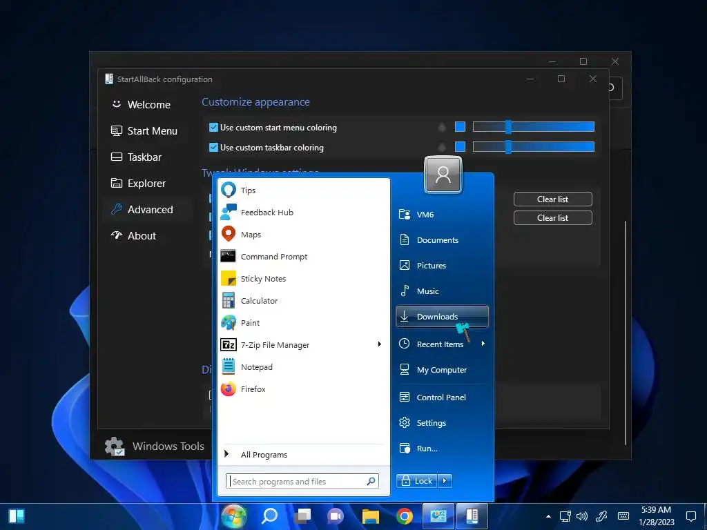The image size is (707, 530).
Task: Launch Calculator from the pinned list
Action: point(259,301)
